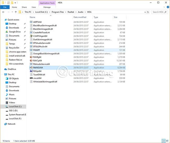Select the BlackBlueSkinImages64.dll file icon
The height and width of the screenshot is (143, 170).
click(31, 25)
